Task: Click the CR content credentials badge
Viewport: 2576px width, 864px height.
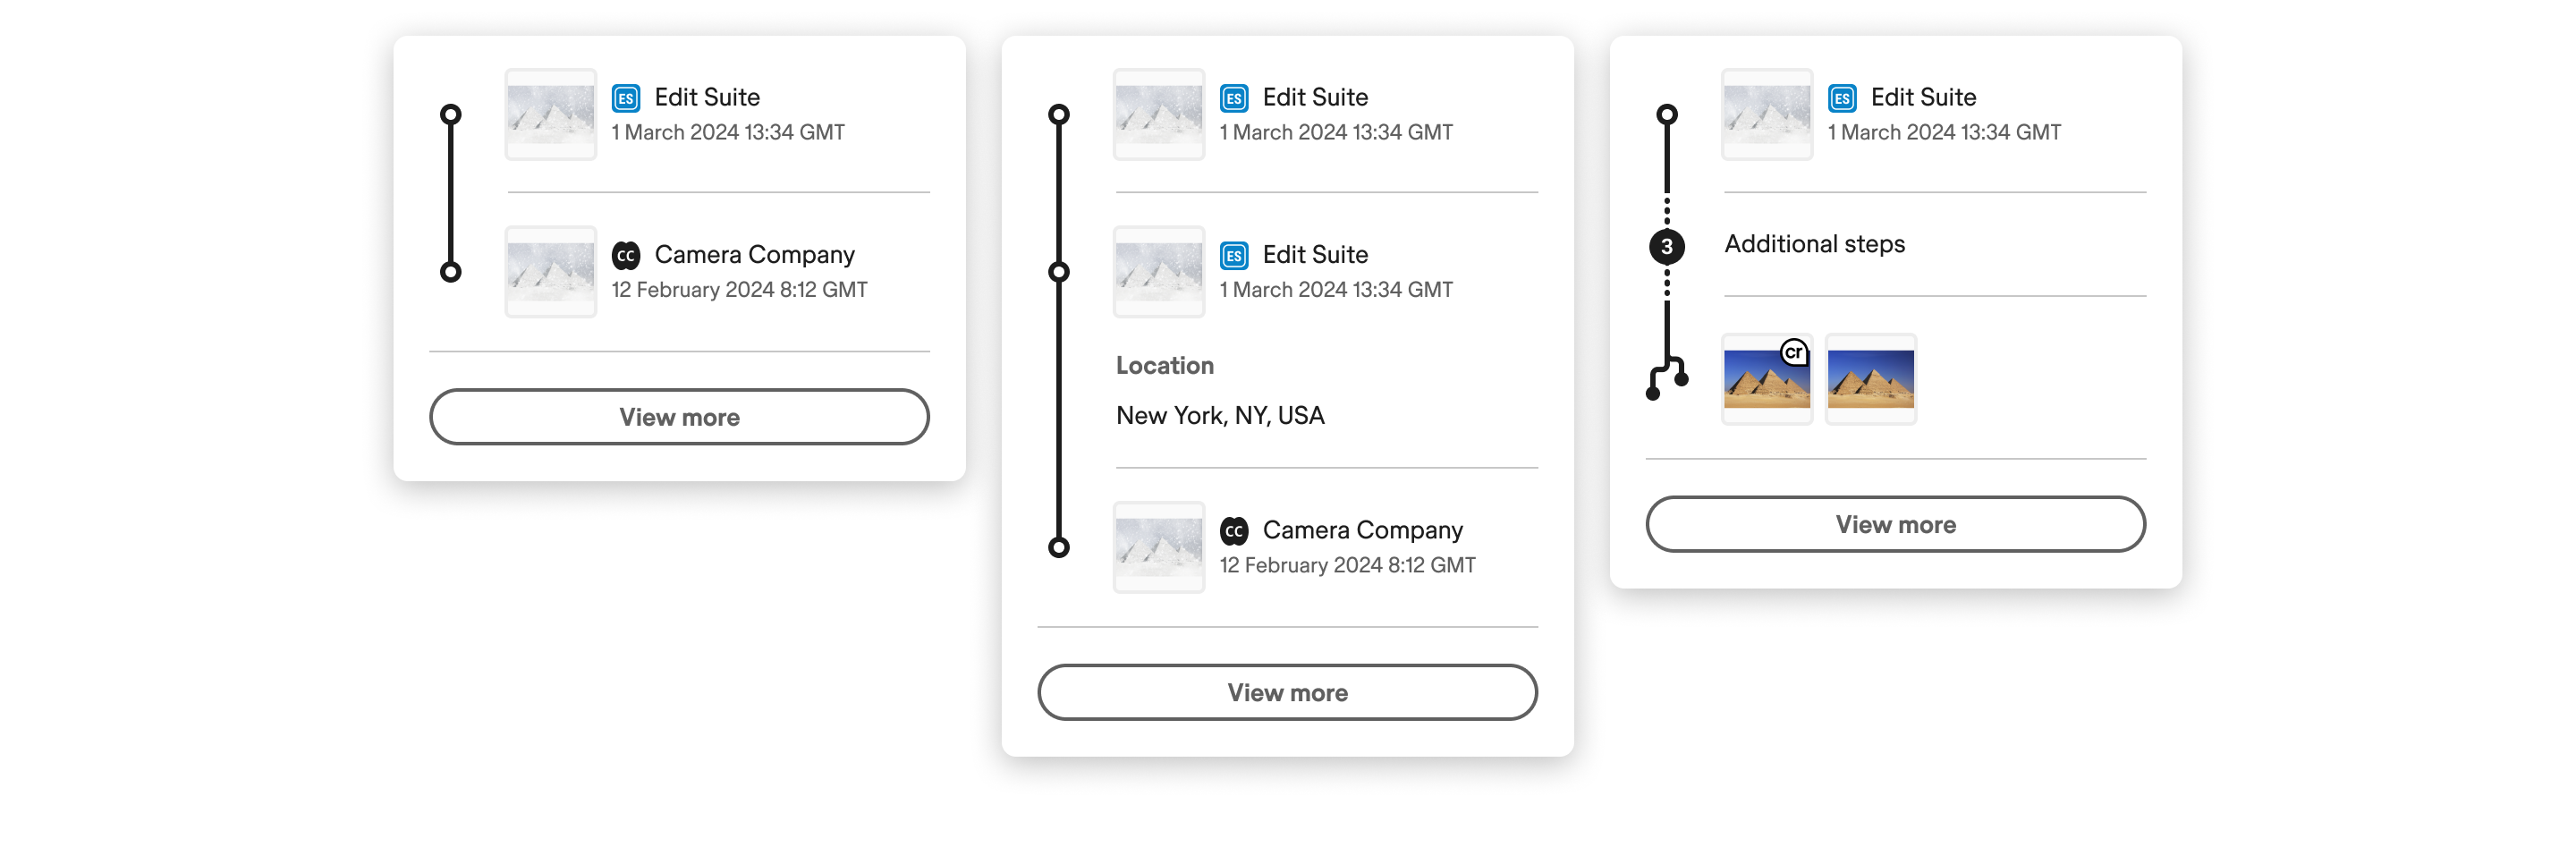Action: (1794, 352)
